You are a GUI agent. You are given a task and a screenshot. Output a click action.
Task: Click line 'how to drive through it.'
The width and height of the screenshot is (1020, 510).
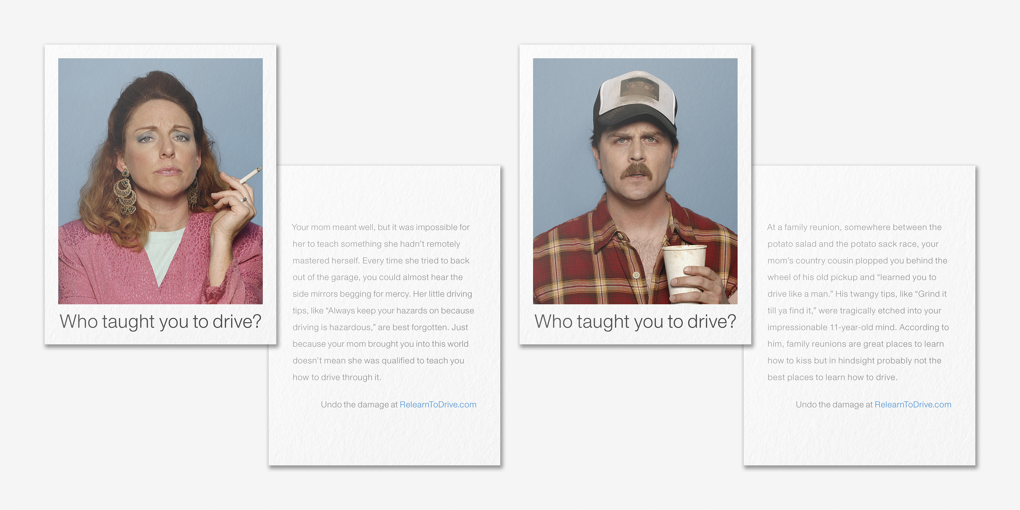337,377
